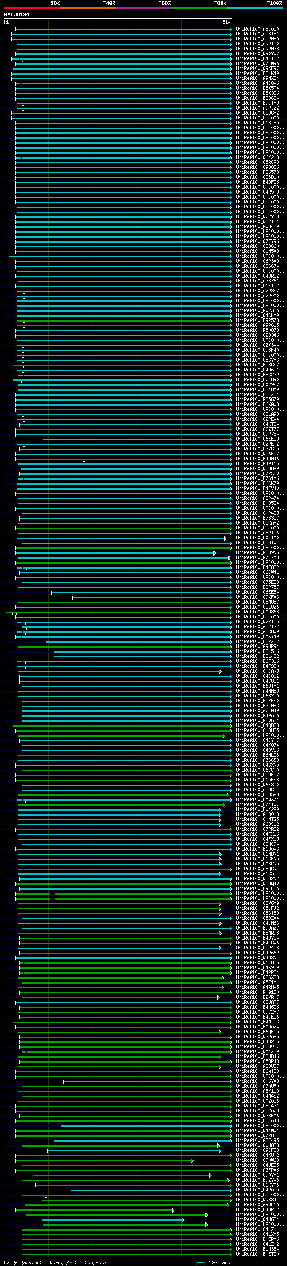The image size is (287, 1266).
Task: Select the UniRef100_B2L5U6 alignment bar
Action: pyautogui.click(x=143, y=652)
